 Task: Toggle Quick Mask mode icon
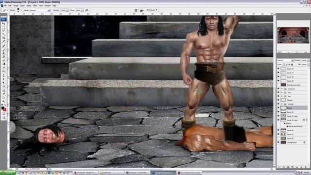pyautogui.click(x=3, y=113)
